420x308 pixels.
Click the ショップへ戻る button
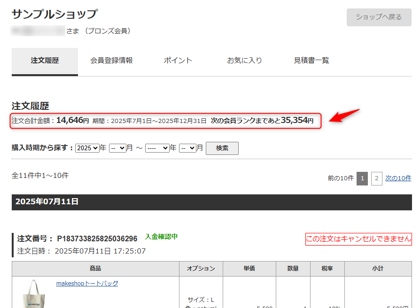coord(379,17)
